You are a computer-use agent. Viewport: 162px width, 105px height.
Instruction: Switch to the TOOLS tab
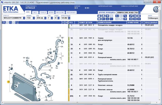coord(43,12)
